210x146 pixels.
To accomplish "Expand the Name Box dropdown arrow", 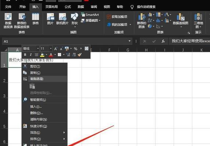I will tap(129, 41).
